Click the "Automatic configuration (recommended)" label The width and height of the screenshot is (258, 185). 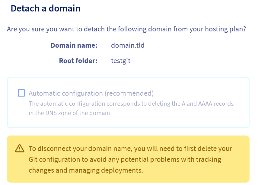pyautogui.click(x=91, y=93)
